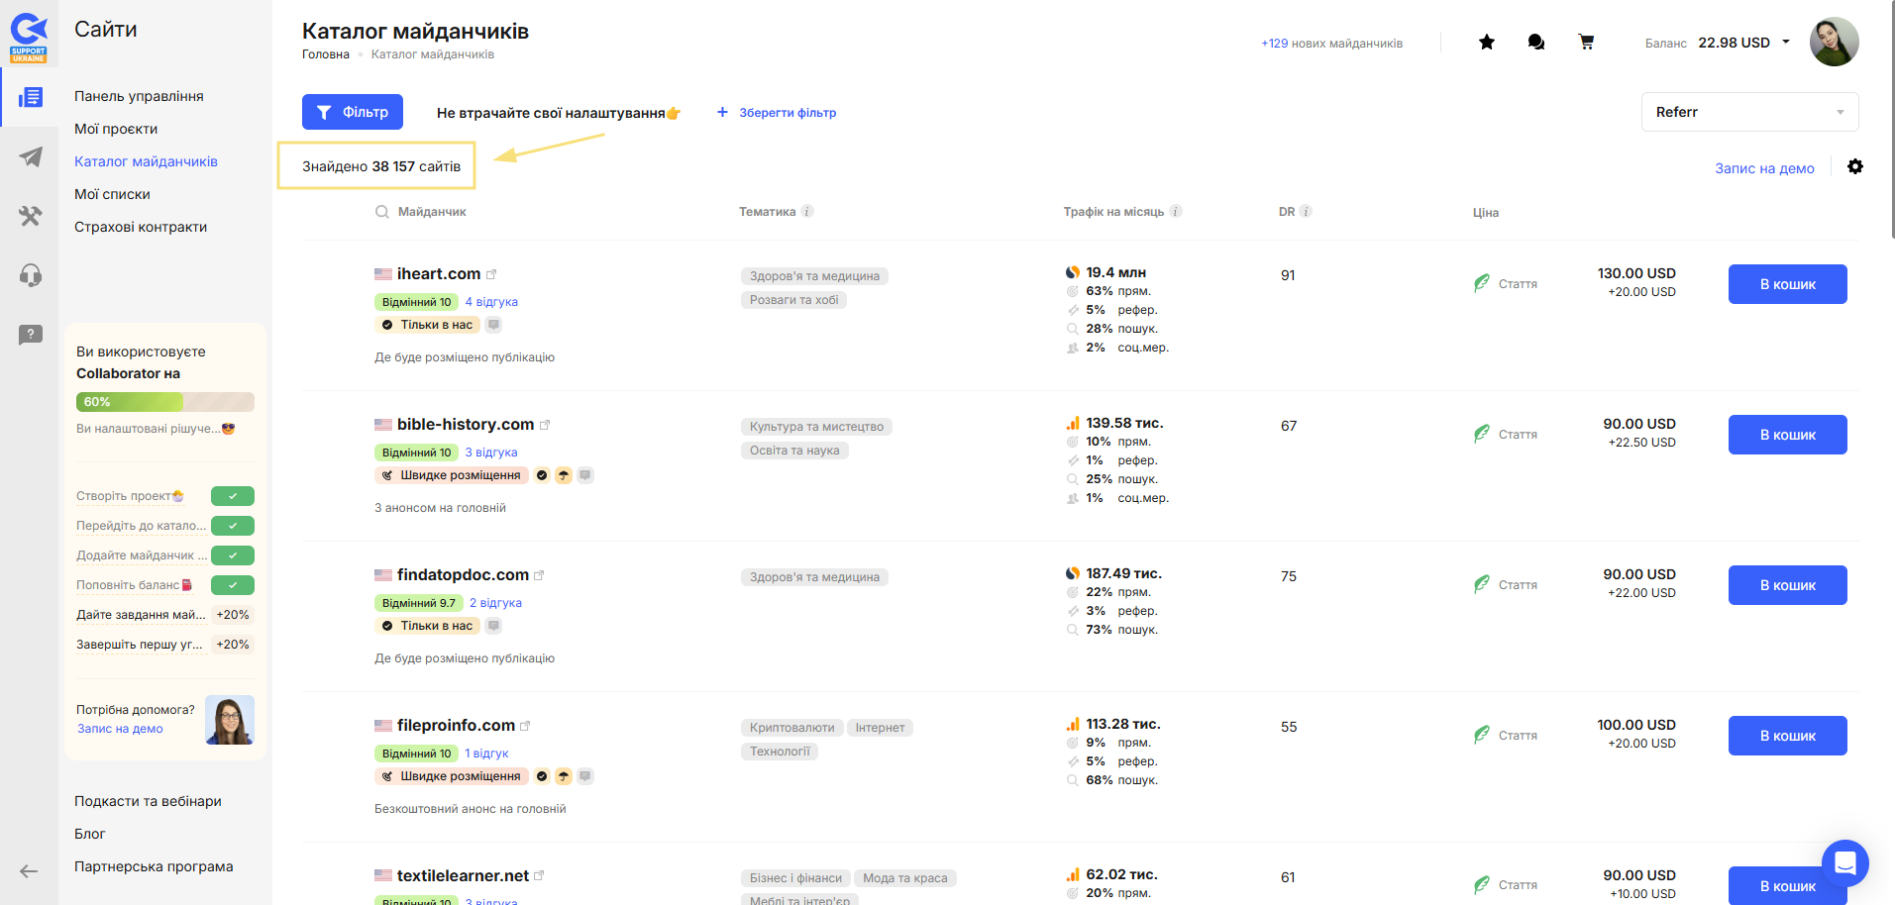This screenshot has height=905, width=1895.
Task: Open 'Страхові контракти' menu item
Action: 141,227
